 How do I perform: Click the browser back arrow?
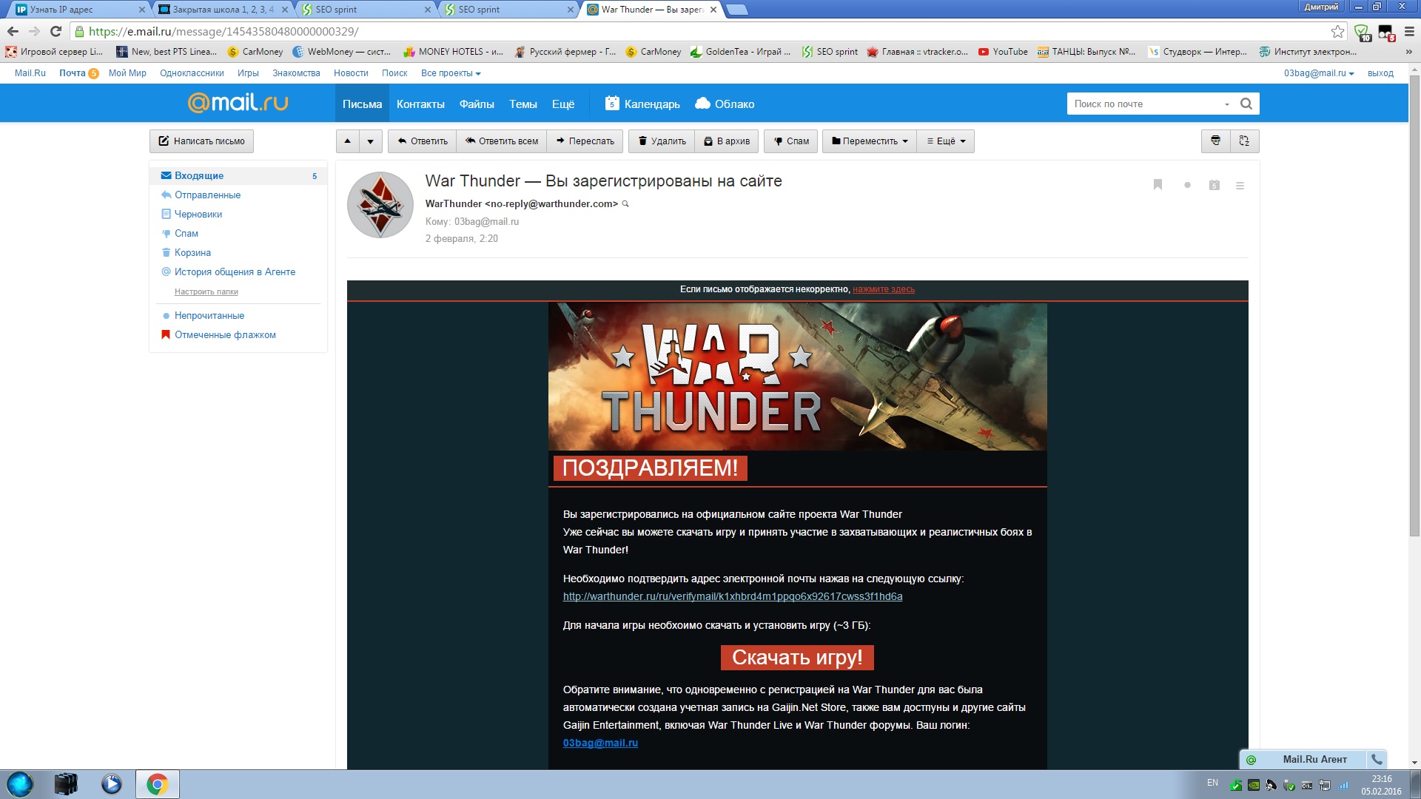(13, 31)
